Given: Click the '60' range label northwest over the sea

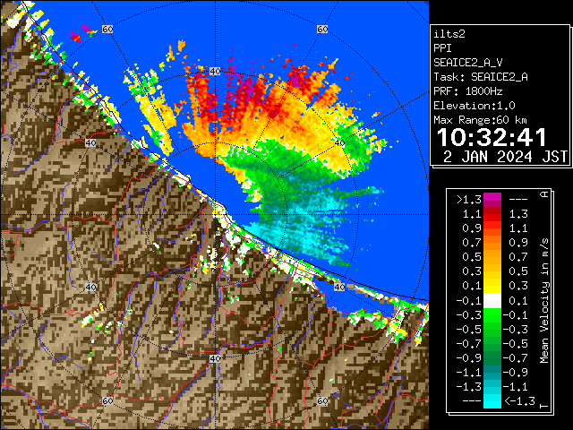Looking at the screenshot, I should (107, 29).
